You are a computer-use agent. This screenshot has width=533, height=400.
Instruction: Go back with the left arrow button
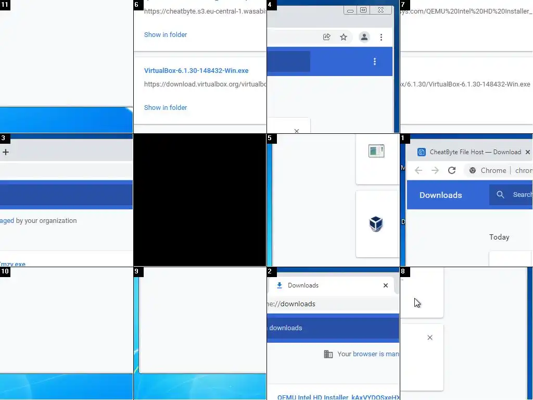(418, 170)
